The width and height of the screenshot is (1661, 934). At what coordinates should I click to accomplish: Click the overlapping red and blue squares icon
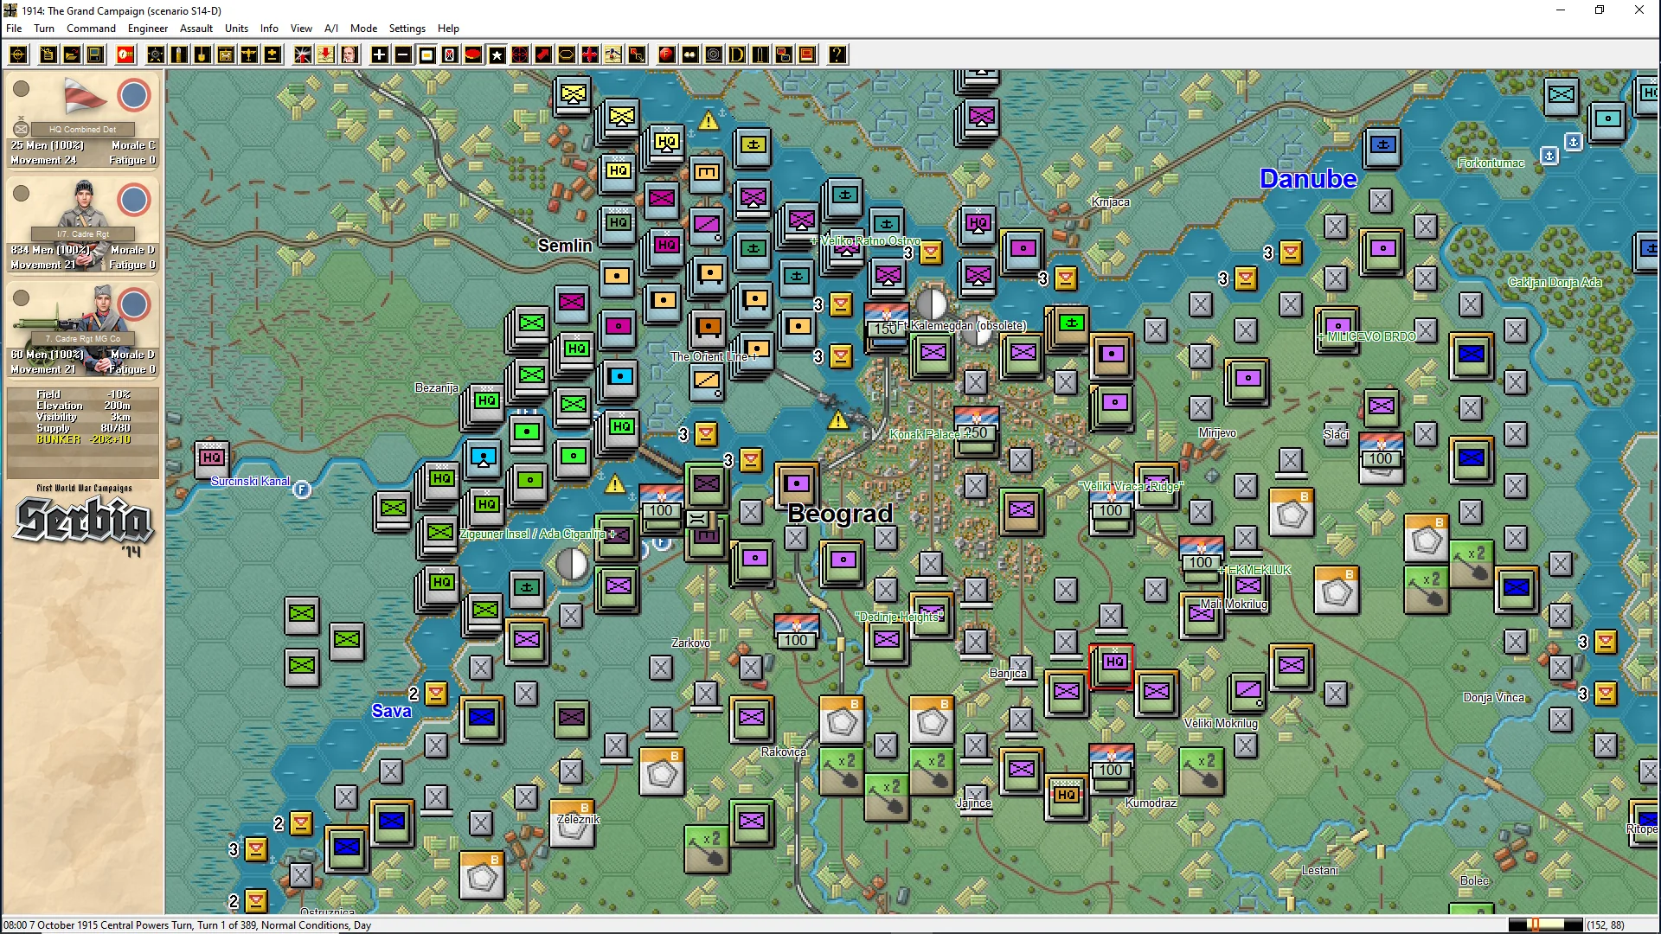783,55
